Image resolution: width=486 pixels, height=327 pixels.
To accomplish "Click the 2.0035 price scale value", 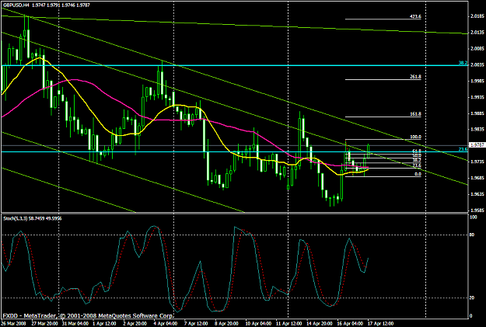I will pyautogui.click(x=477, y=64).
